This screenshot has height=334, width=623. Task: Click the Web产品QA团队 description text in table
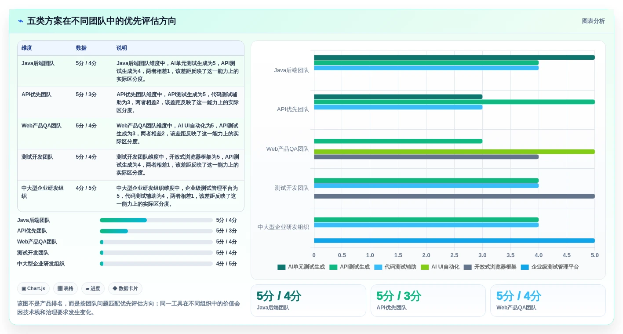pyautogui.click(x=178, y=134)
